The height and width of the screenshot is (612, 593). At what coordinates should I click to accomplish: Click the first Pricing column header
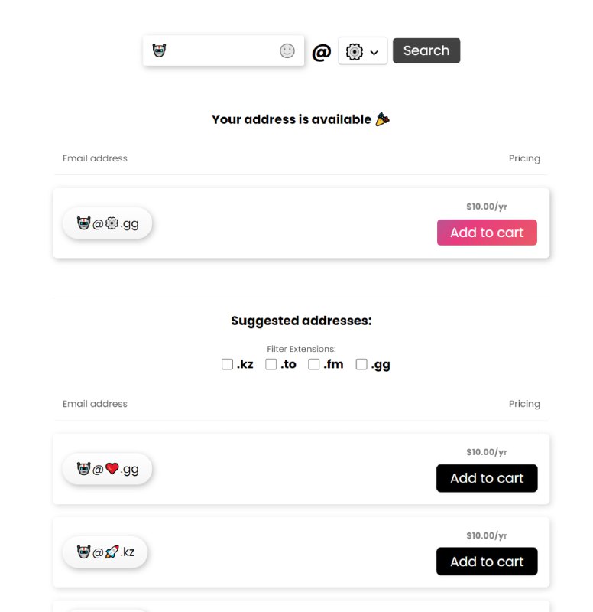524,158
